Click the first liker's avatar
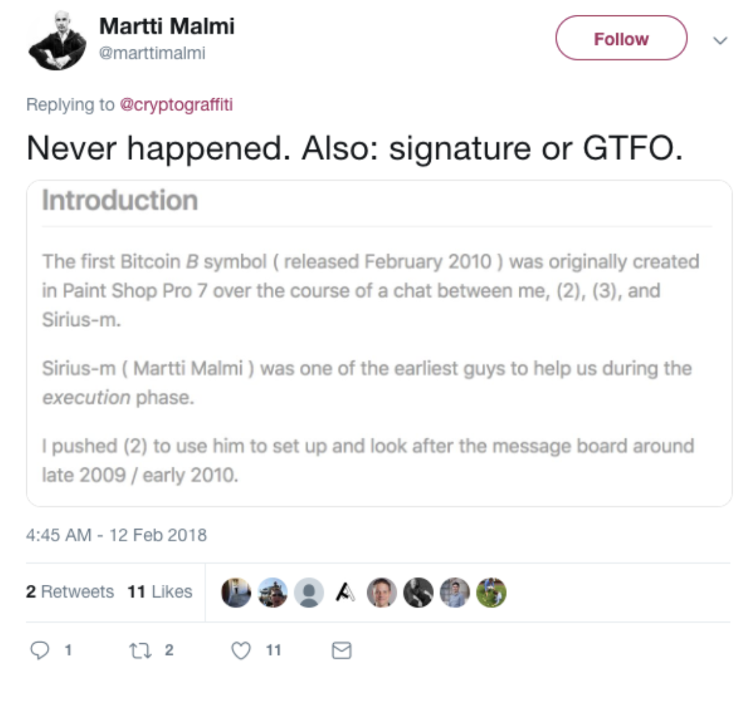The width and height of the screenshot is (755, 701). coord(236,593)
